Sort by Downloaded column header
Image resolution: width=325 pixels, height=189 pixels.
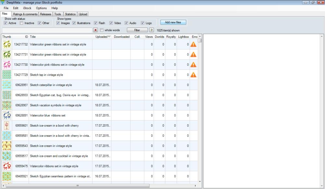pos(121,37)
